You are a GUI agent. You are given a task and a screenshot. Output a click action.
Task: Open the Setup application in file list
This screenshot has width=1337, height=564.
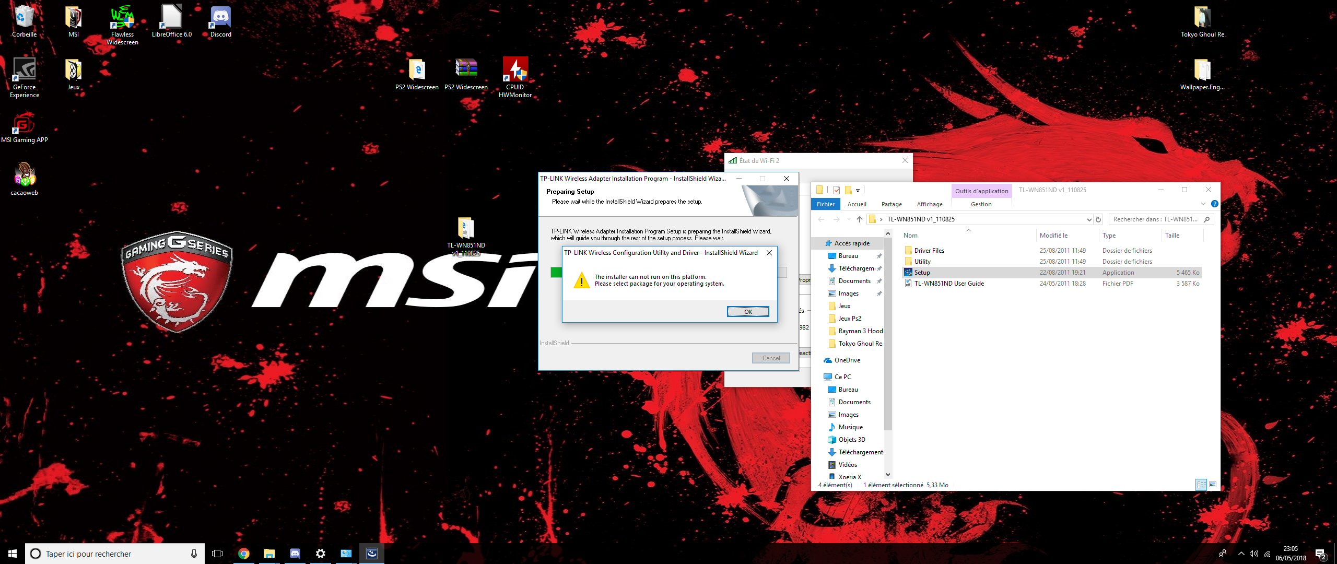pos(922,272)
